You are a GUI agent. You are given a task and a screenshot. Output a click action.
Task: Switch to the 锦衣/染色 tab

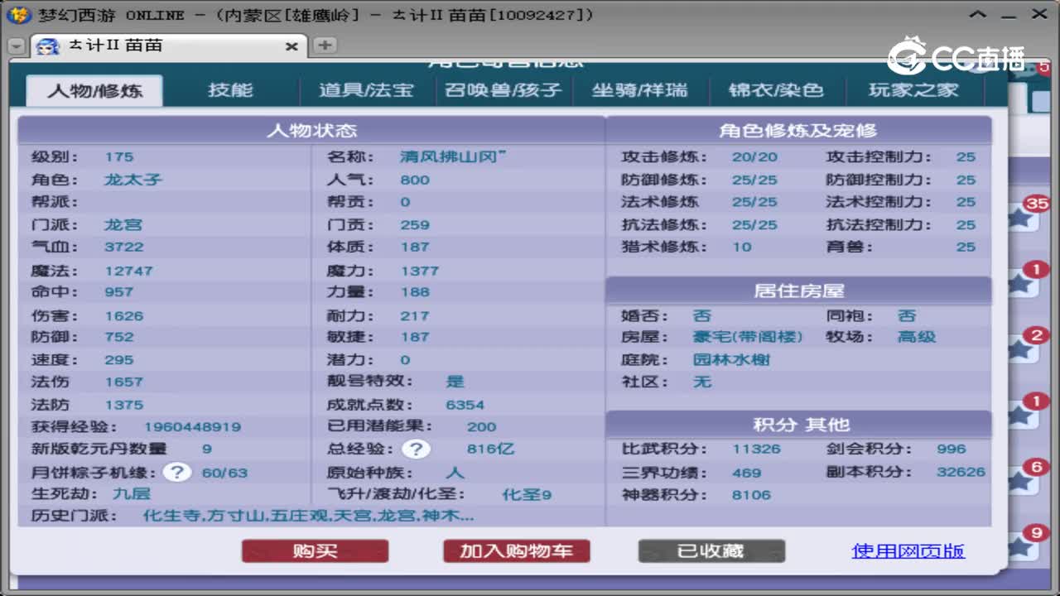click(777, 91)
